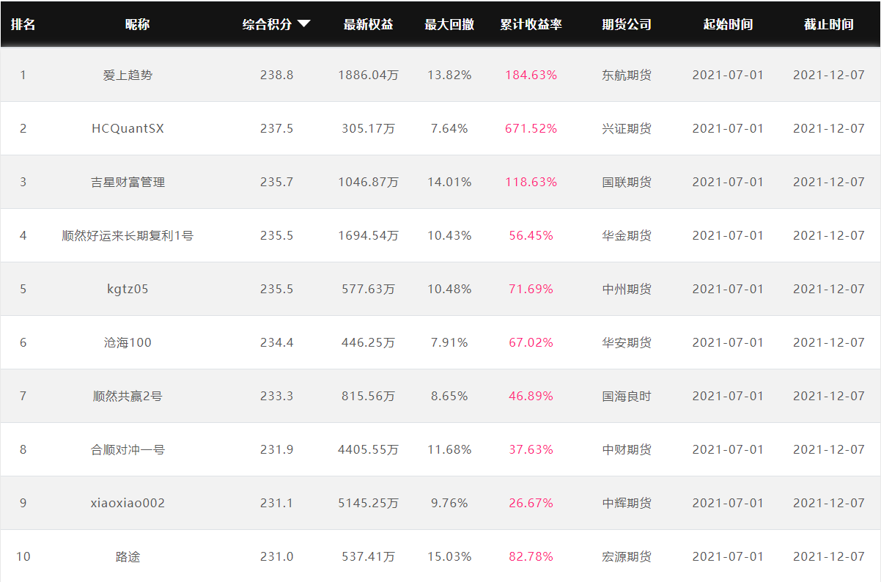Open the 顺然共赢2号 nickname
The width and height of the screenshot is (881, 582).
pyautogui.click(x=128, y=396)
